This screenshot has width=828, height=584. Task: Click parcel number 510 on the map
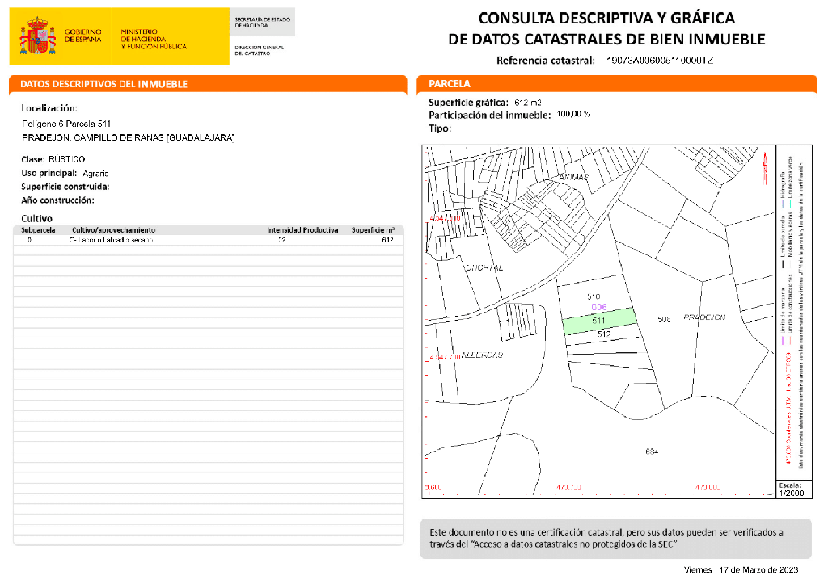(x=594, y=297)
